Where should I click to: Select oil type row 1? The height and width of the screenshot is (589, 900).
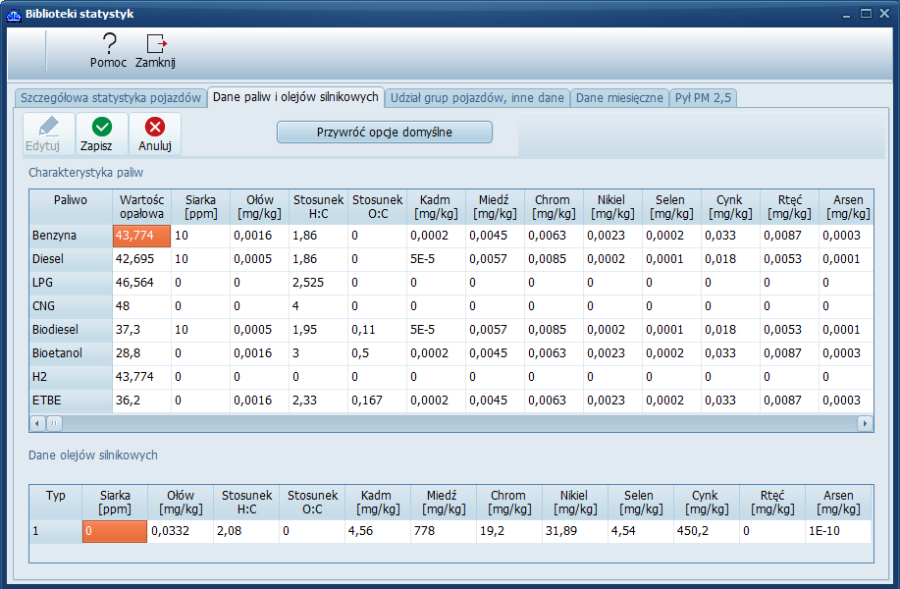pyautogui.click(x=56, y=531)
